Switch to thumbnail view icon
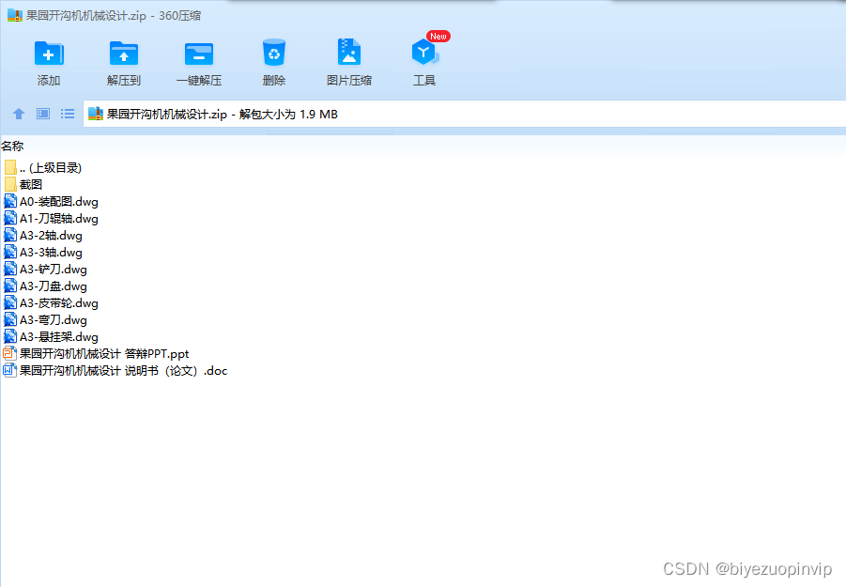This screenshot has width=846, height=587. pyautogui.click(x=43, y=114)
